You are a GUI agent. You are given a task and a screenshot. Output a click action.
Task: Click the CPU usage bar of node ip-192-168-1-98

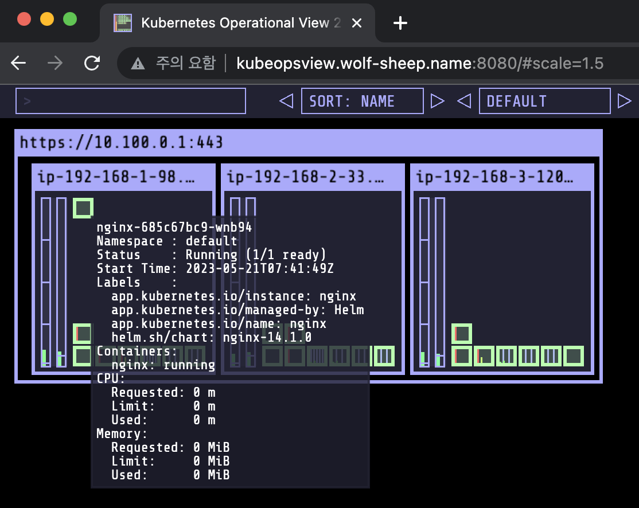coord(46,282)
